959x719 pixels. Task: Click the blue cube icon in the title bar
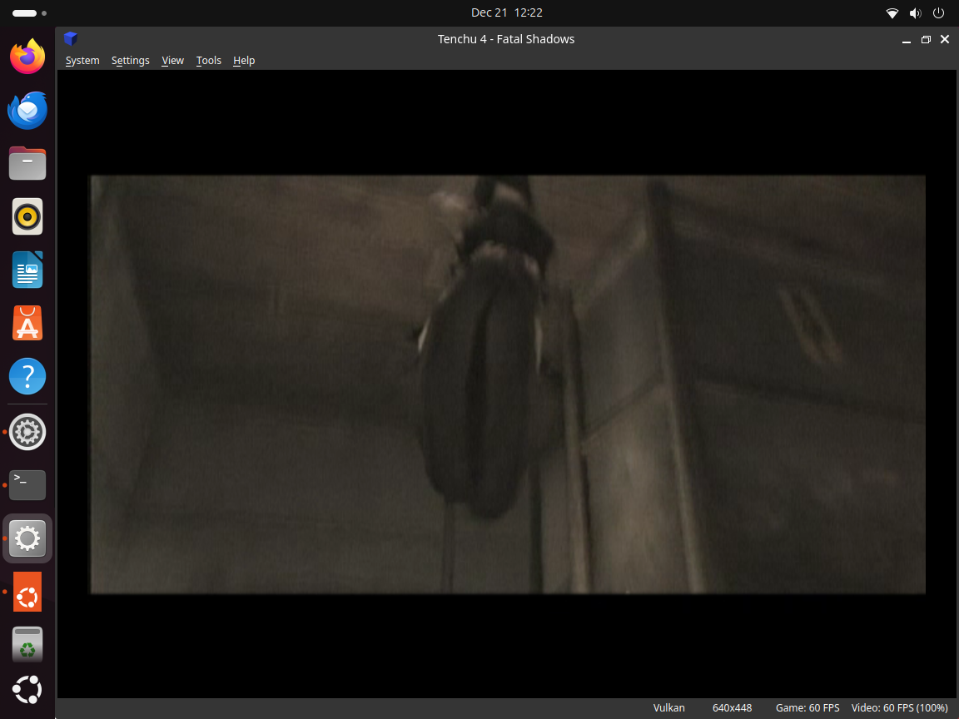point(71,38)
